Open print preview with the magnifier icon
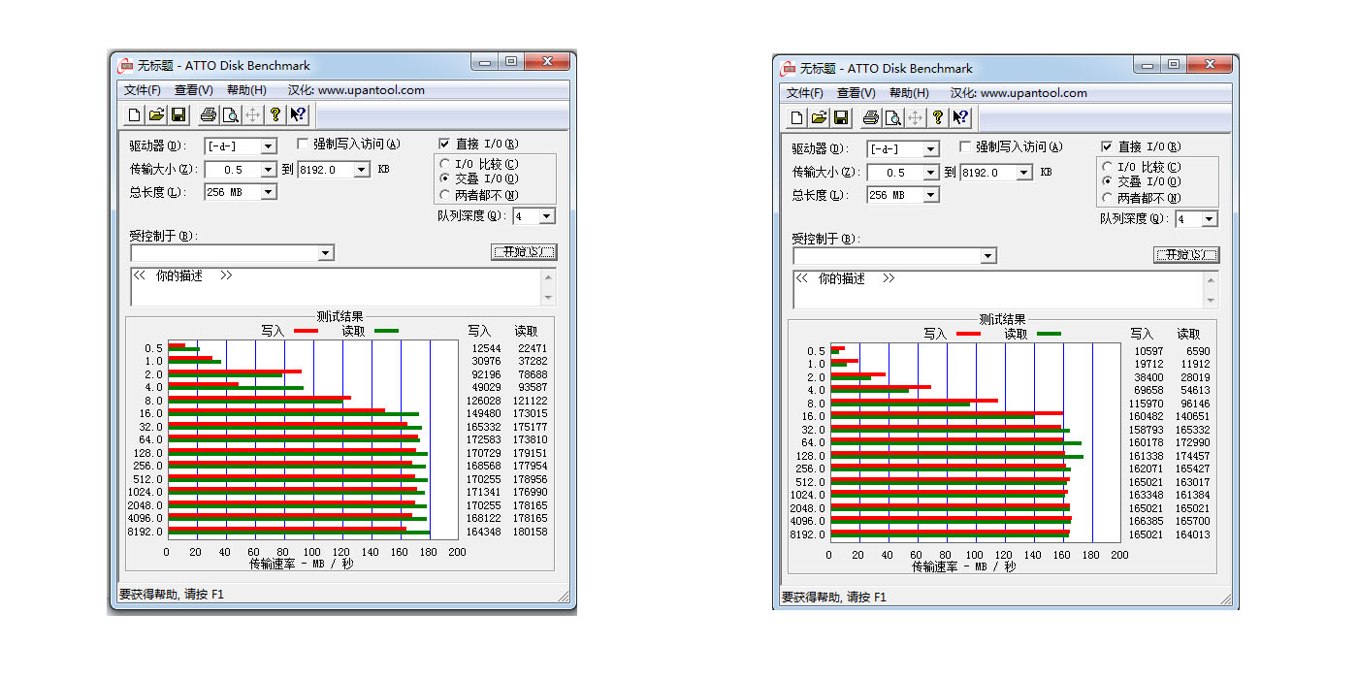The image size is (1358, 679). tap(231, 114)
